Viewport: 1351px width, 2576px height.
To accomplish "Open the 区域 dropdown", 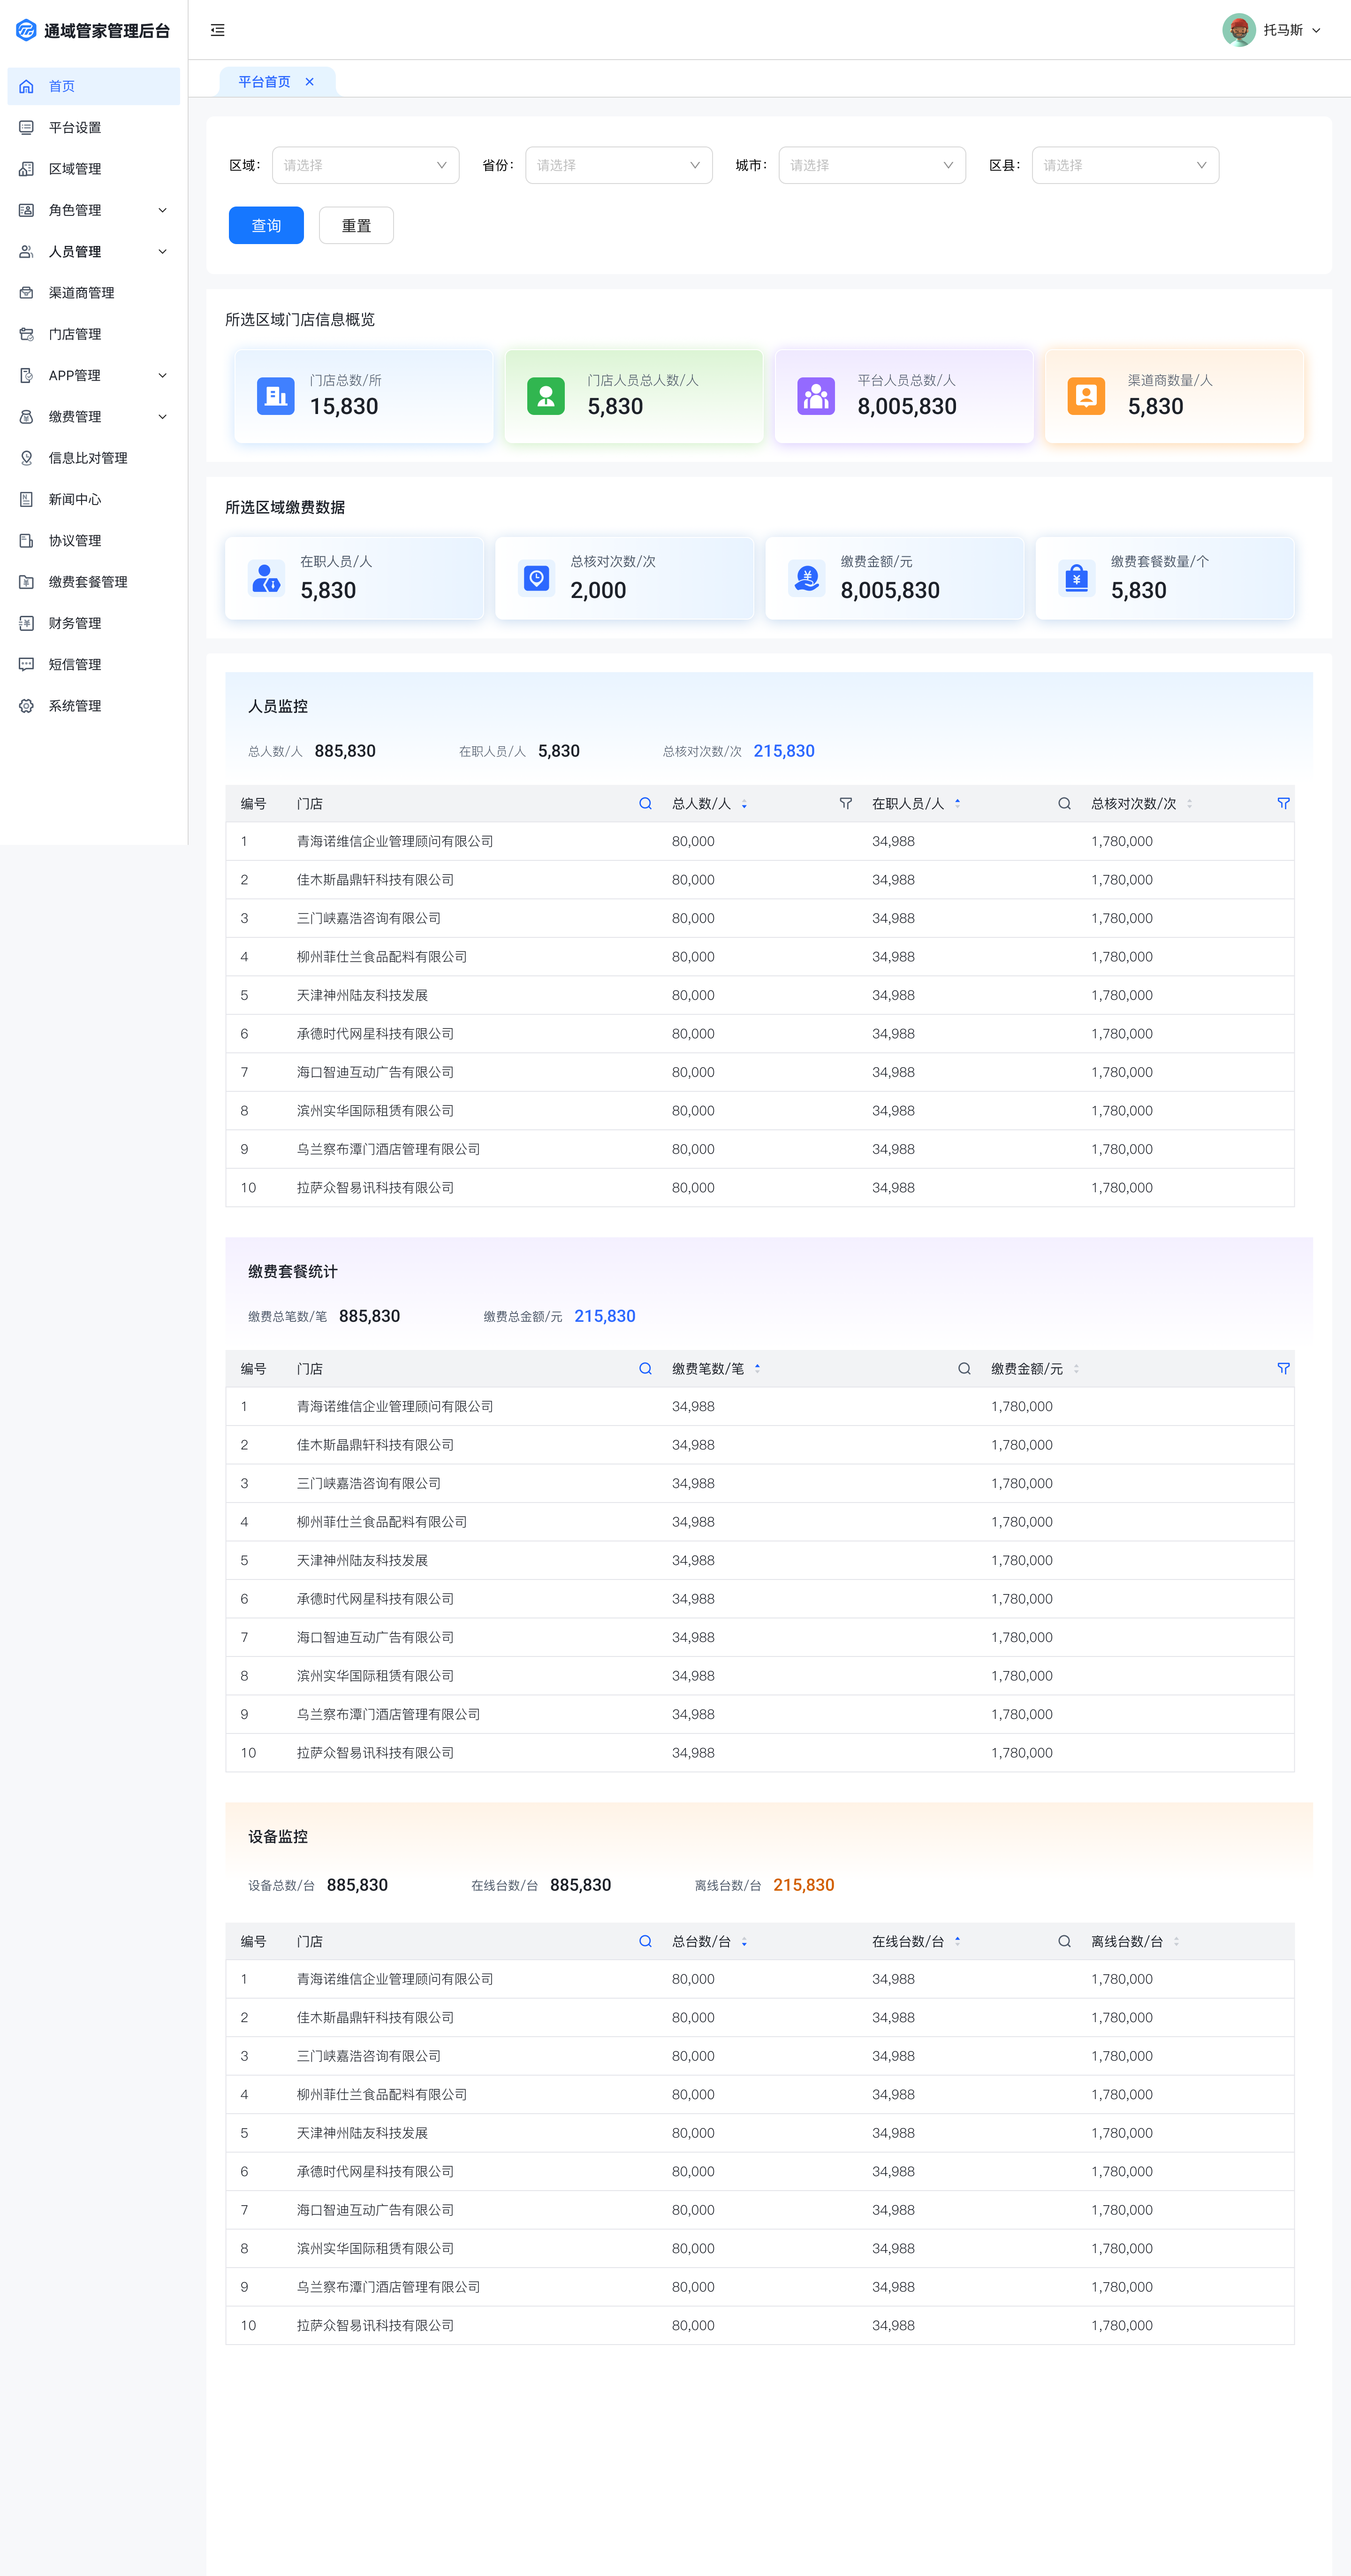I will tap(366, 165).
